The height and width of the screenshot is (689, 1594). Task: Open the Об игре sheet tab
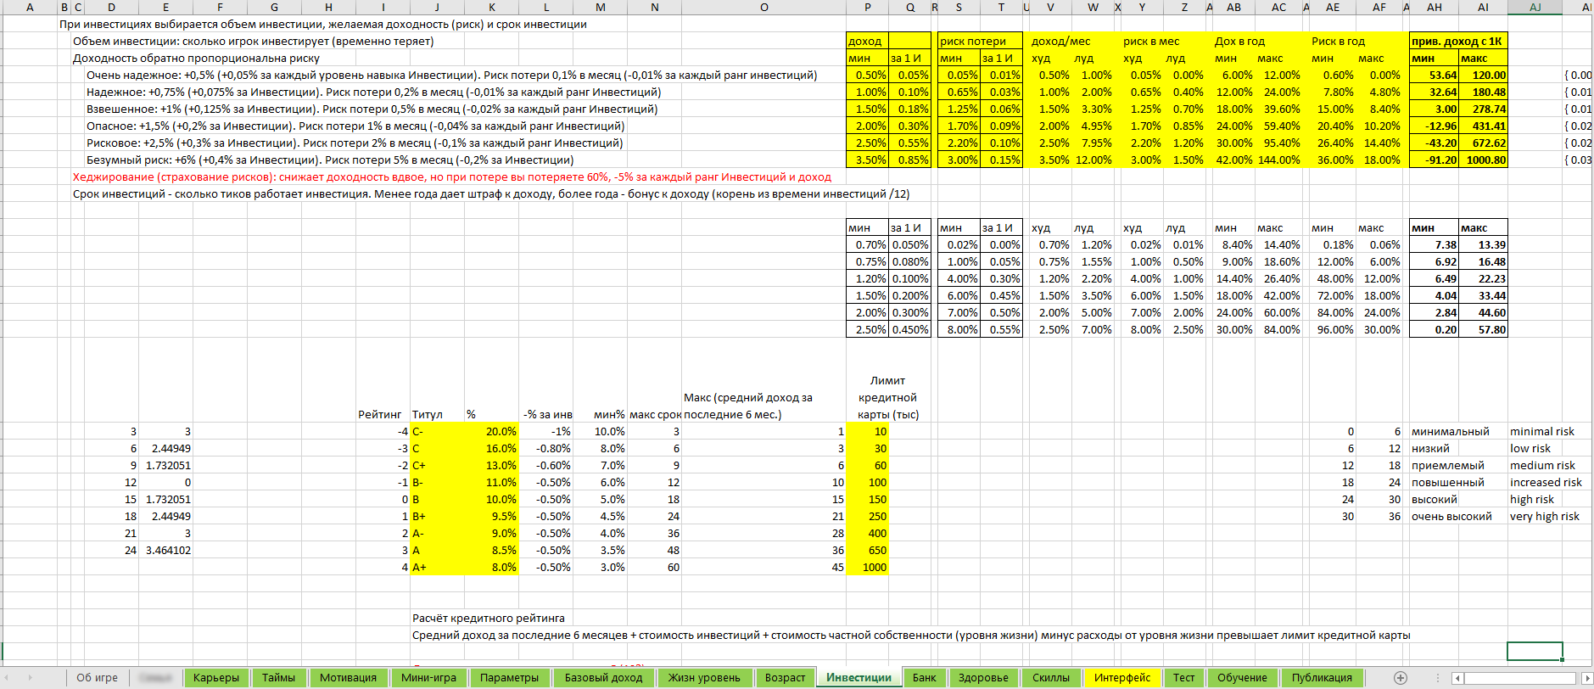coord(98,677)
